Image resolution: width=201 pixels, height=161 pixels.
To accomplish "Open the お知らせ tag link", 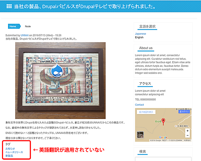I will point(10,149).
